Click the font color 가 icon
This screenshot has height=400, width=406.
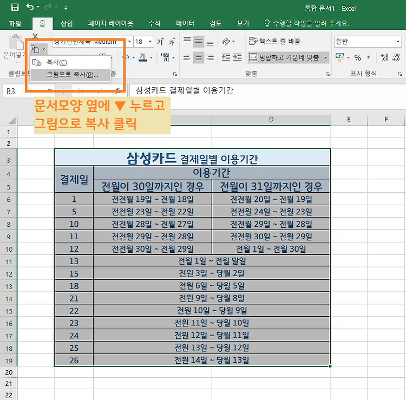[x=142, y=57]
